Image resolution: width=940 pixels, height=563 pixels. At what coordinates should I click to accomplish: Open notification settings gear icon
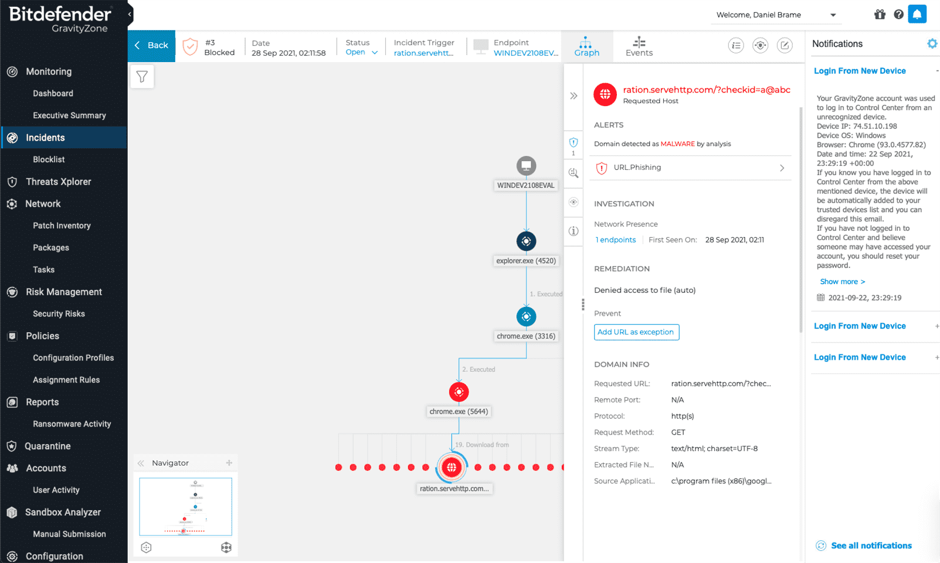tap(932, 44)
